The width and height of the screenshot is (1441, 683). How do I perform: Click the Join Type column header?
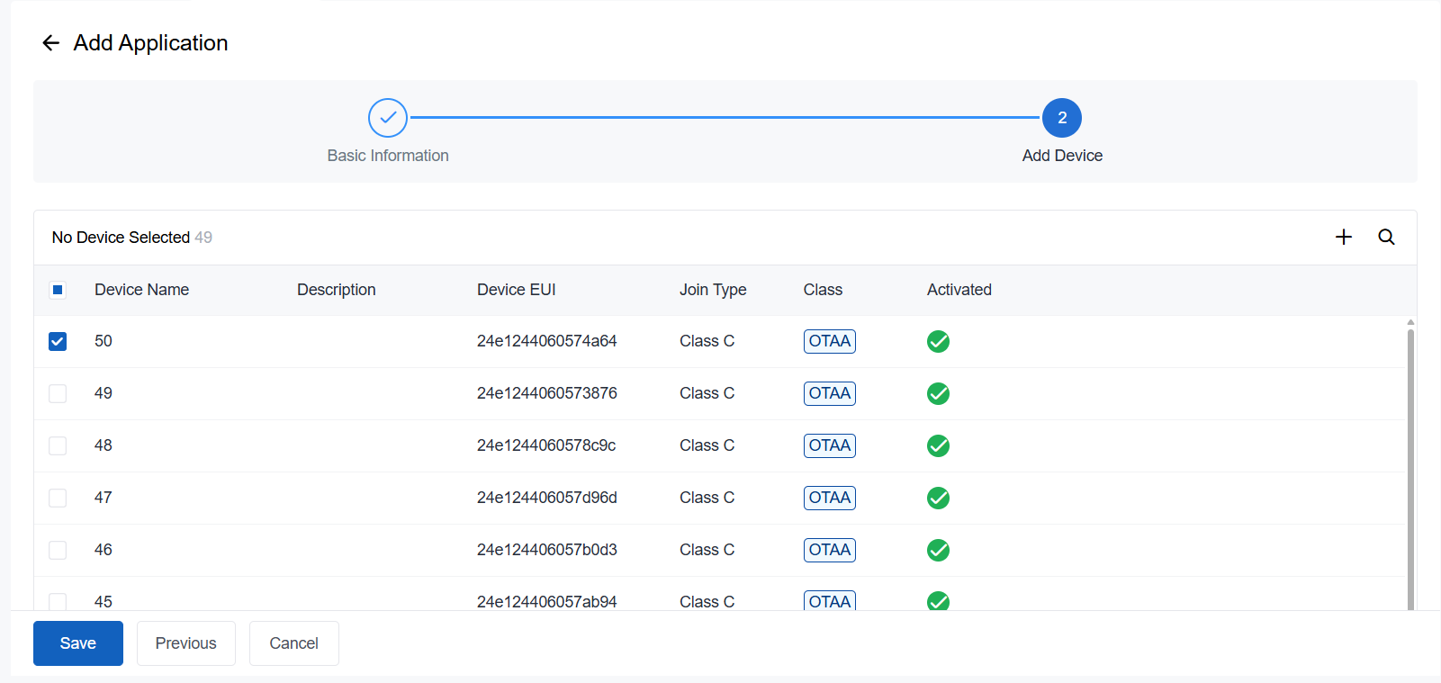713,290
